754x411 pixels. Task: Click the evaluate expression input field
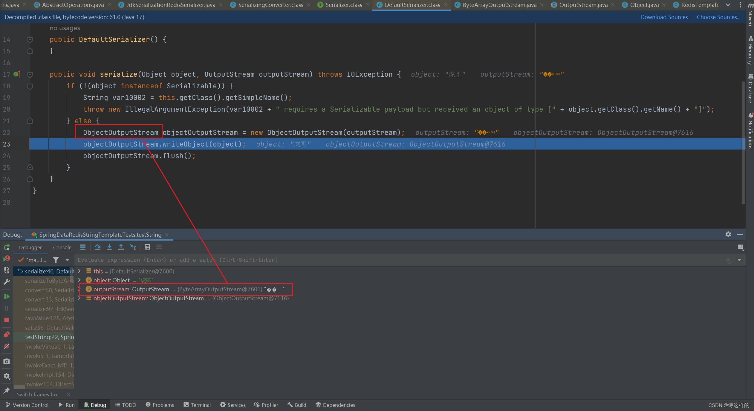point(397,260)
